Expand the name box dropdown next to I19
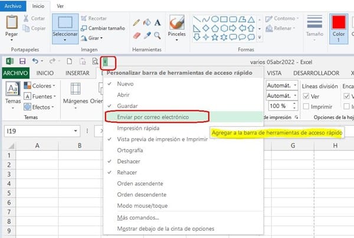 [x=76, y=131]
